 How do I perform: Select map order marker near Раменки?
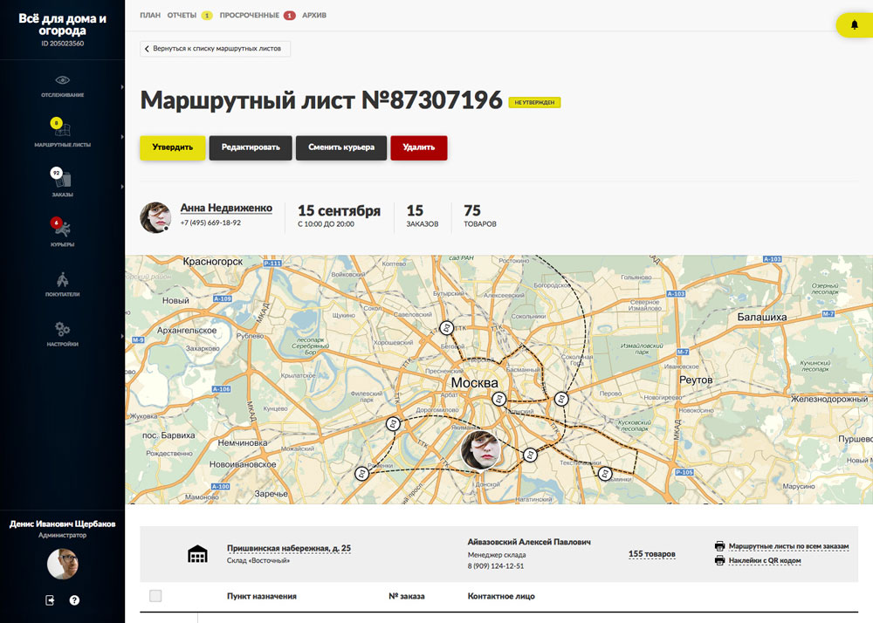[x=362, y=474]
